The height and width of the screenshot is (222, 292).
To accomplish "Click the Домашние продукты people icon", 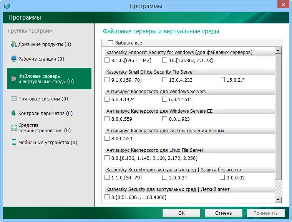I will tap(13, 44).
